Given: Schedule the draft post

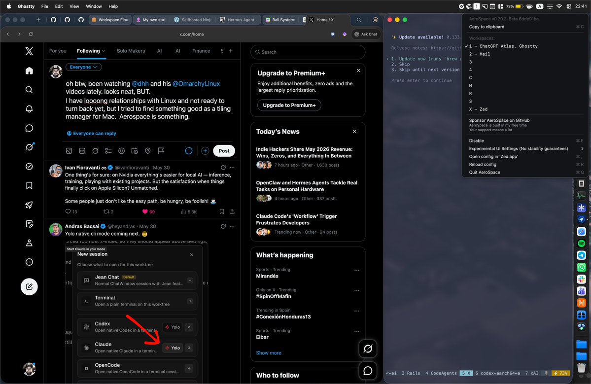Looking at the screenshot, I should click(x=135, y=151).
